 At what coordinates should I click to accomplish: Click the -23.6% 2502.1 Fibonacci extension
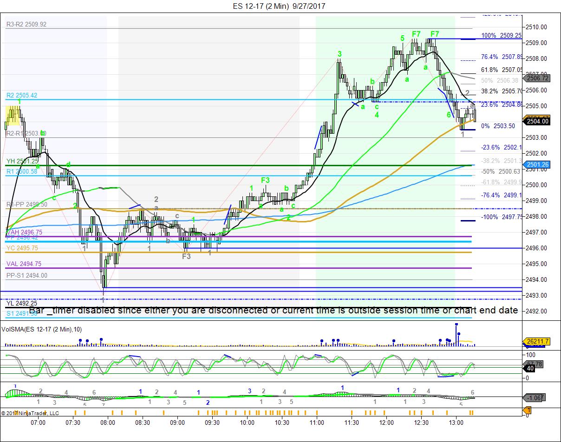pyautogui.click(x=502, y=147)
